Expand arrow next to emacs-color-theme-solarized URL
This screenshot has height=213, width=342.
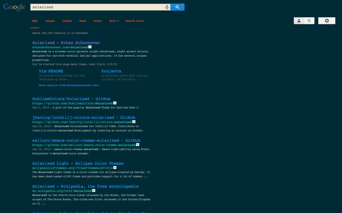pyautogui.click(x=138, y=145)
